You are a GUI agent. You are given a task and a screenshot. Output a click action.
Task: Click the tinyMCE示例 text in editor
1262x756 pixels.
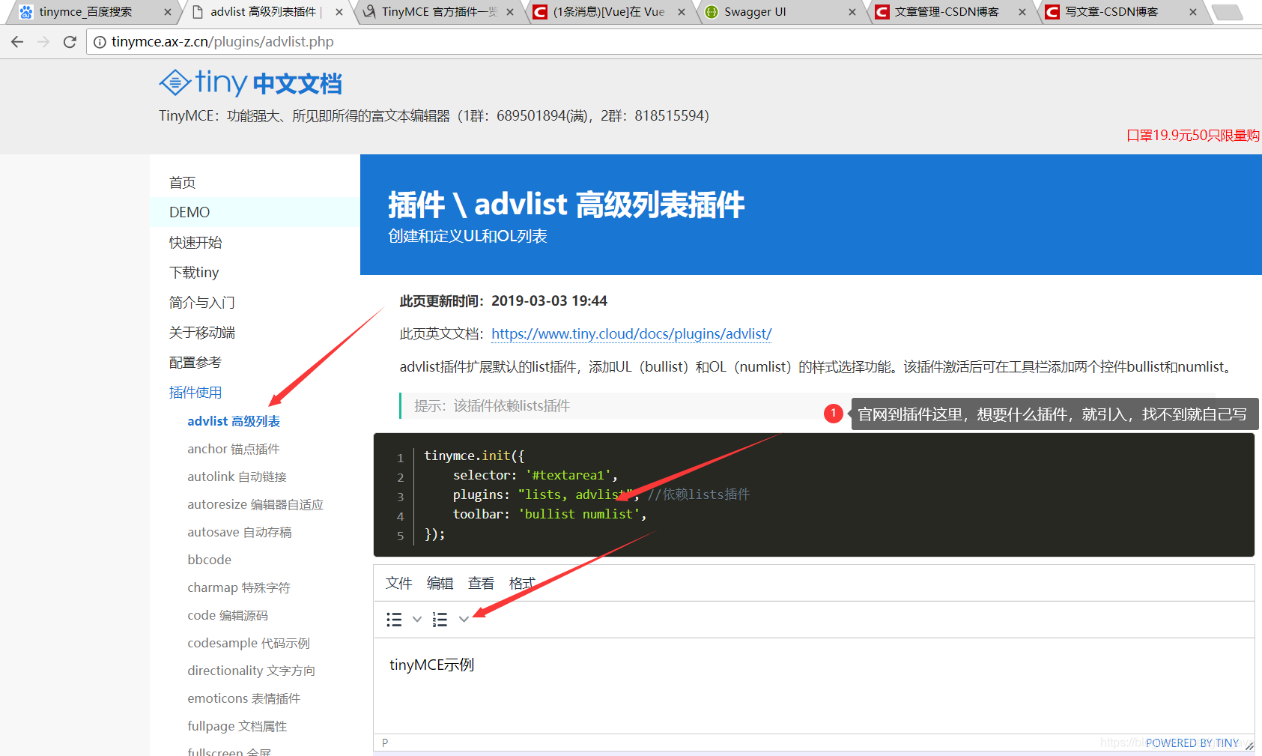coord(431,665)
